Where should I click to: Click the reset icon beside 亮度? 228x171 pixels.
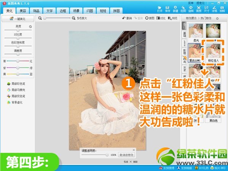click(30, 27)
